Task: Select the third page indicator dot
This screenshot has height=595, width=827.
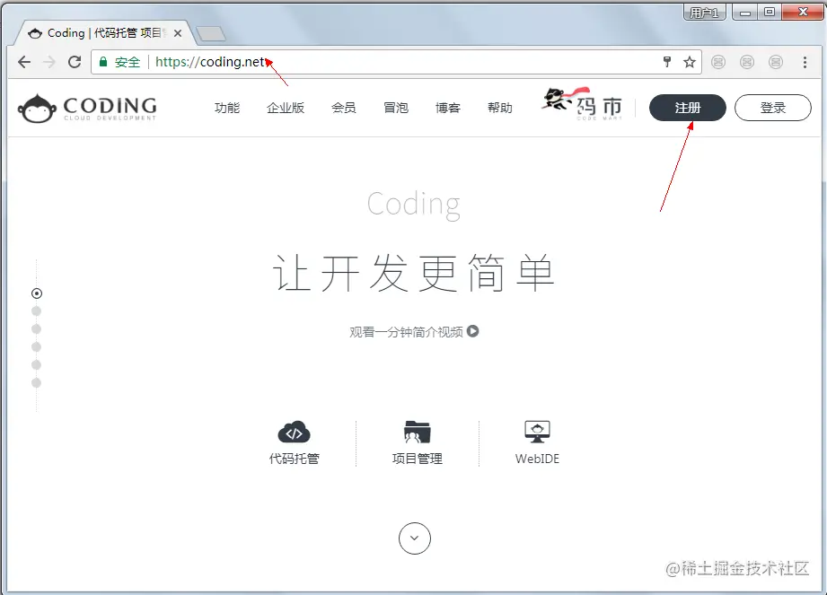Action: pos(37,328)
